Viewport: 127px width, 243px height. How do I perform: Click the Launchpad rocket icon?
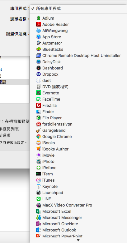click(x=38, y=193)
